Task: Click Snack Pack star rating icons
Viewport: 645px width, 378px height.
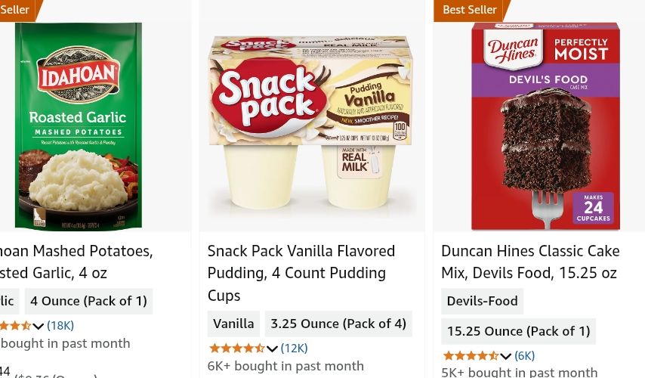Action: pyautogui.click(x=236, y=349)
